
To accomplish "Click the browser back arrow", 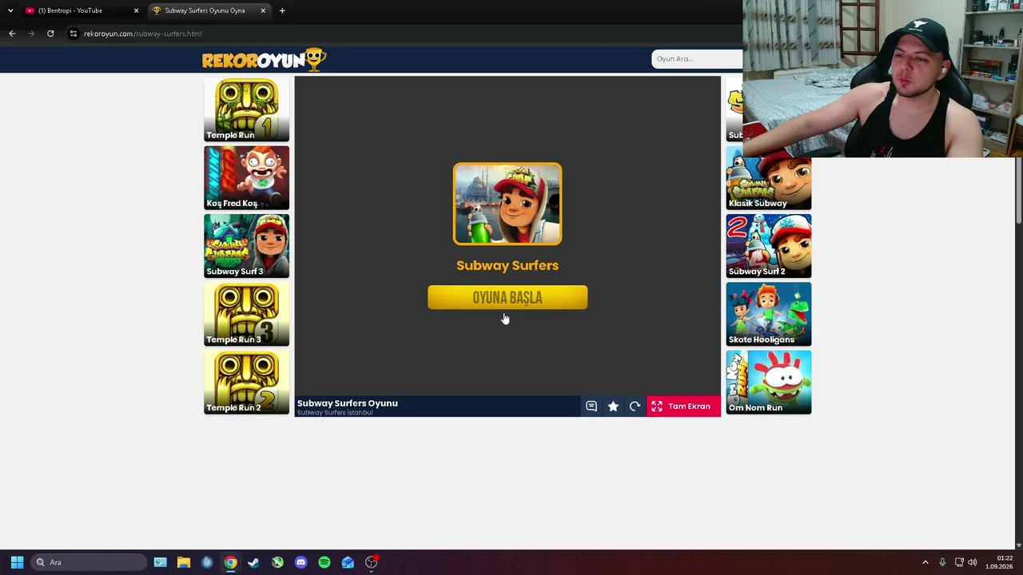I will tap(12, 34).
